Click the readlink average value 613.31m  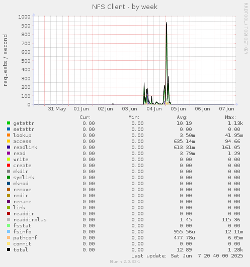click(184, 147)
